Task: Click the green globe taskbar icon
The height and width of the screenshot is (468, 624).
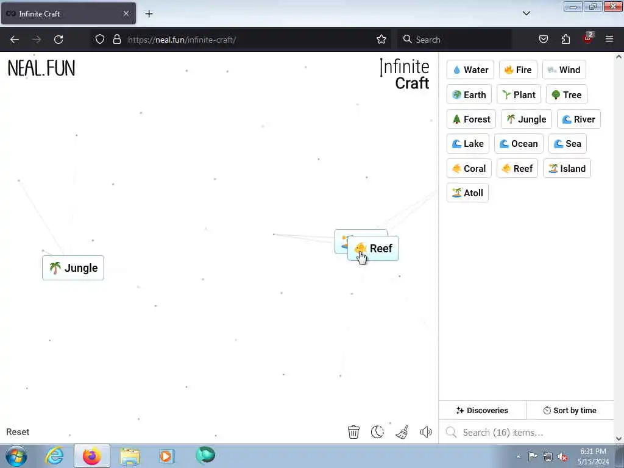Action: tap(205, 456)
